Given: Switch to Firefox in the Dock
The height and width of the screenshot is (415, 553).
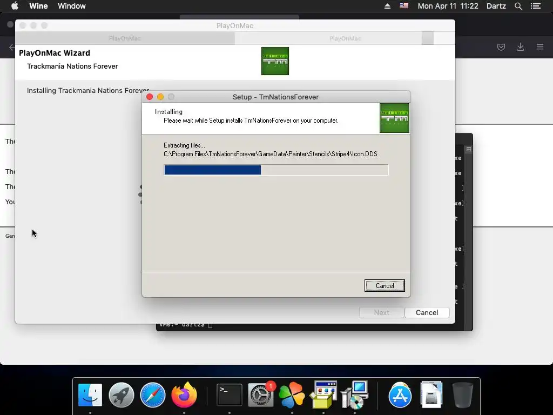Looking at the screenshot, I should (x=184, y=394).
